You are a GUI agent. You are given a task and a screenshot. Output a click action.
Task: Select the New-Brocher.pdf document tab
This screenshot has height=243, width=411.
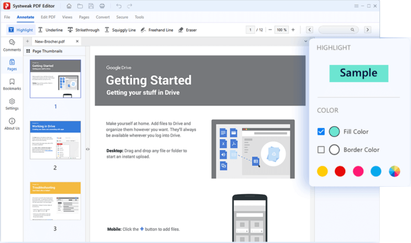pyautogui.click(x=50, y=42)
